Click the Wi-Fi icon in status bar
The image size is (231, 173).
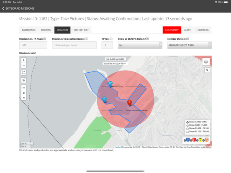click(x=216, y=2)
